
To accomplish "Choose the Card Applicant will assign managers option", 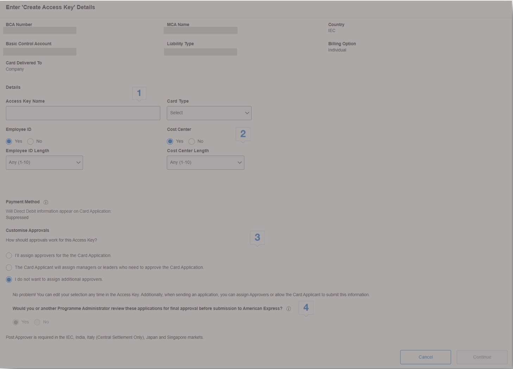I will (8, 267).
